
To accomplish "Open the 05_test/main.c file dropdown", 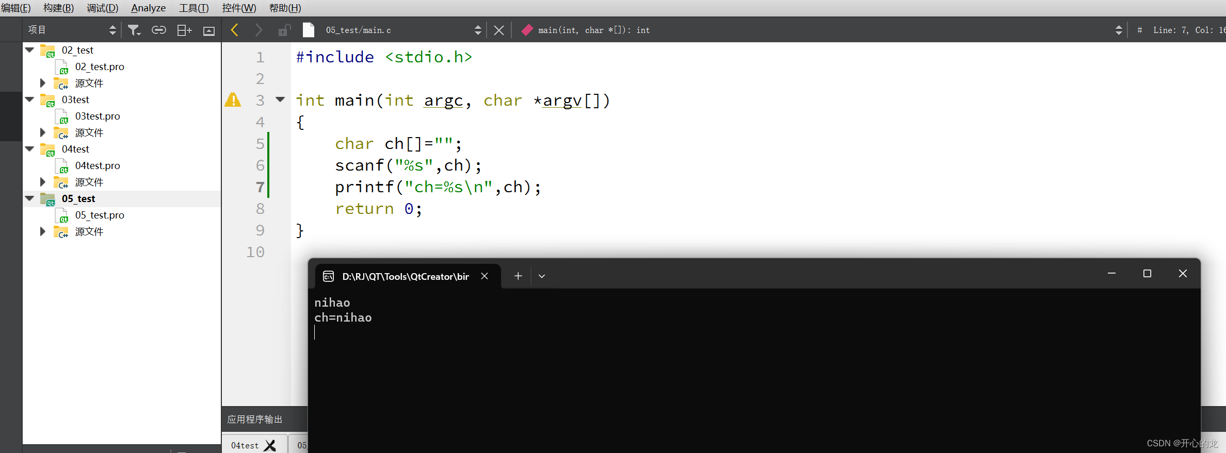I will coord(478,30).
